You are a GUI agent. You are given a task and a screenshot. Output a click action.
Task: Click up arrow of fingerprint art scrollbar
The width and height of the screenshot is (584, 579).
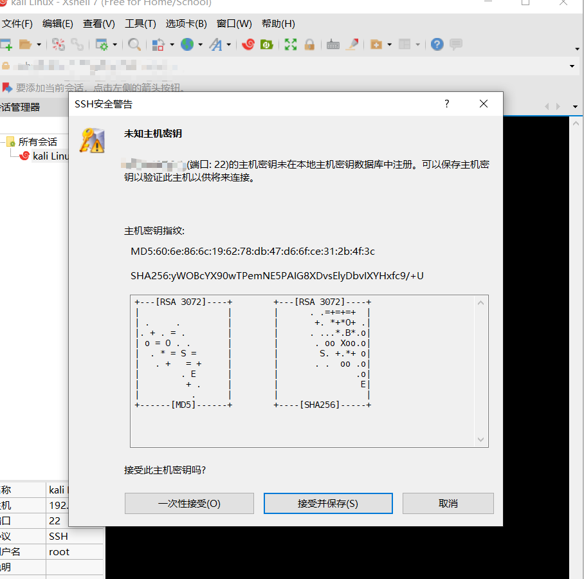coord(481,303)
